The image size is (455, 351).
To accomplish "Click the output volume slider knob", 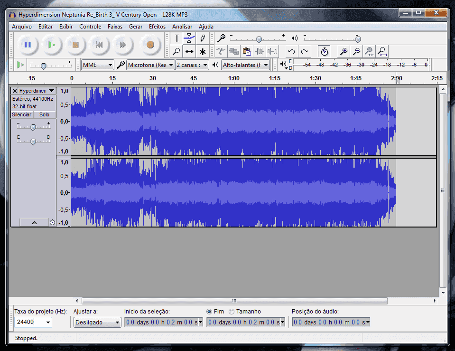I will [358, 39].
